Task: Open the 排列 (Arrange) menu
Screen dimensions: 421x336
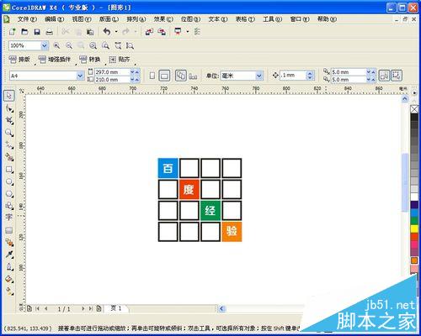Action: [136, 19]
